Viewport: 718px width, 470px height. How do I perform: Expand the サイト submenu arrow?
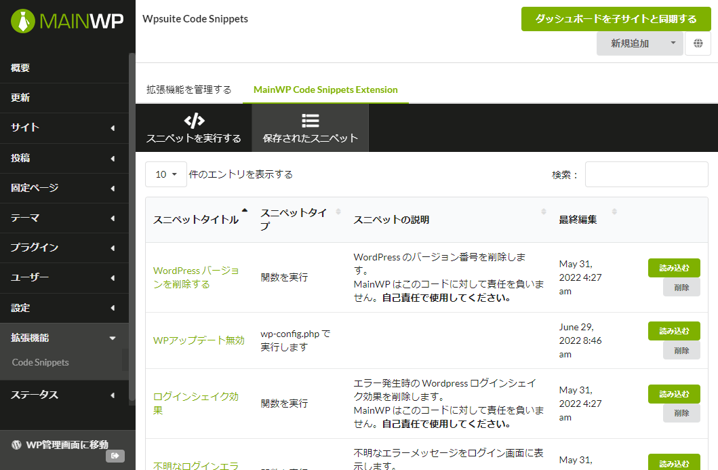(x=113, y=128)
